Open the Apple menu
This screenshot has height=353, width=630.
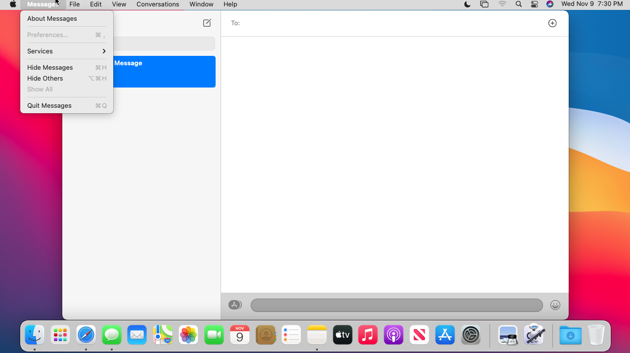click(x=13, y=4)
